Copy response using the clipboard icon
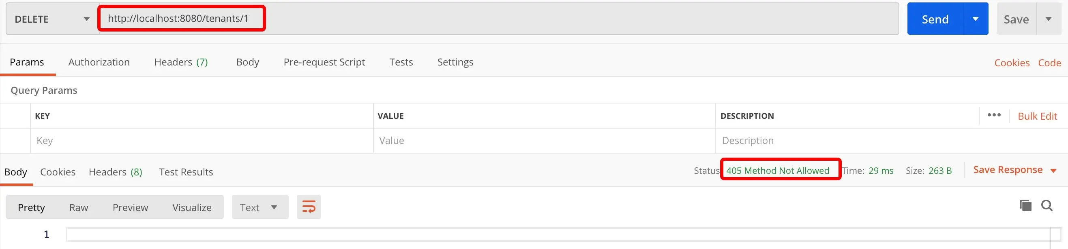The width and height of the screenshot is (1068, 249). pyautogui.click(x=1025, y=205)
